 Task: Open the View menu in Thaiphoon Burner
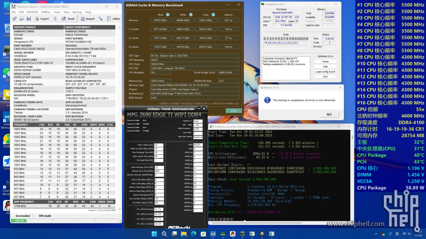point(67,12)
